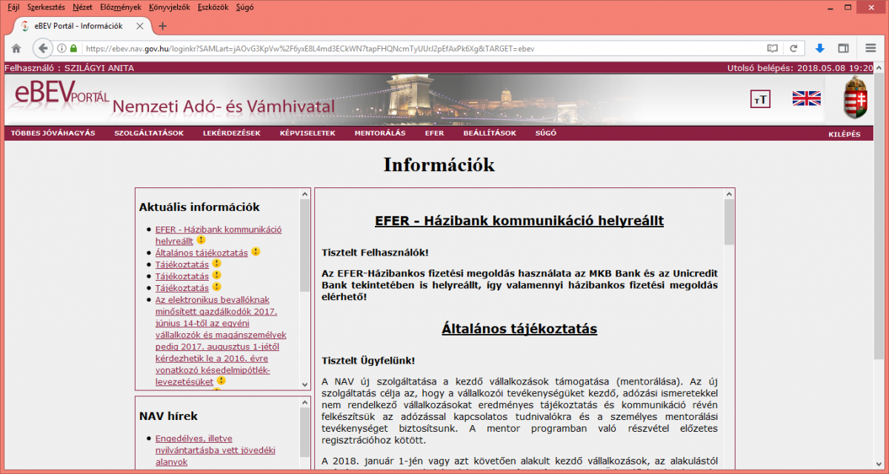Open the Firefox downloads arrow
Image resolution: width=889 pixels, height=474 pixels.
(820, 48)
